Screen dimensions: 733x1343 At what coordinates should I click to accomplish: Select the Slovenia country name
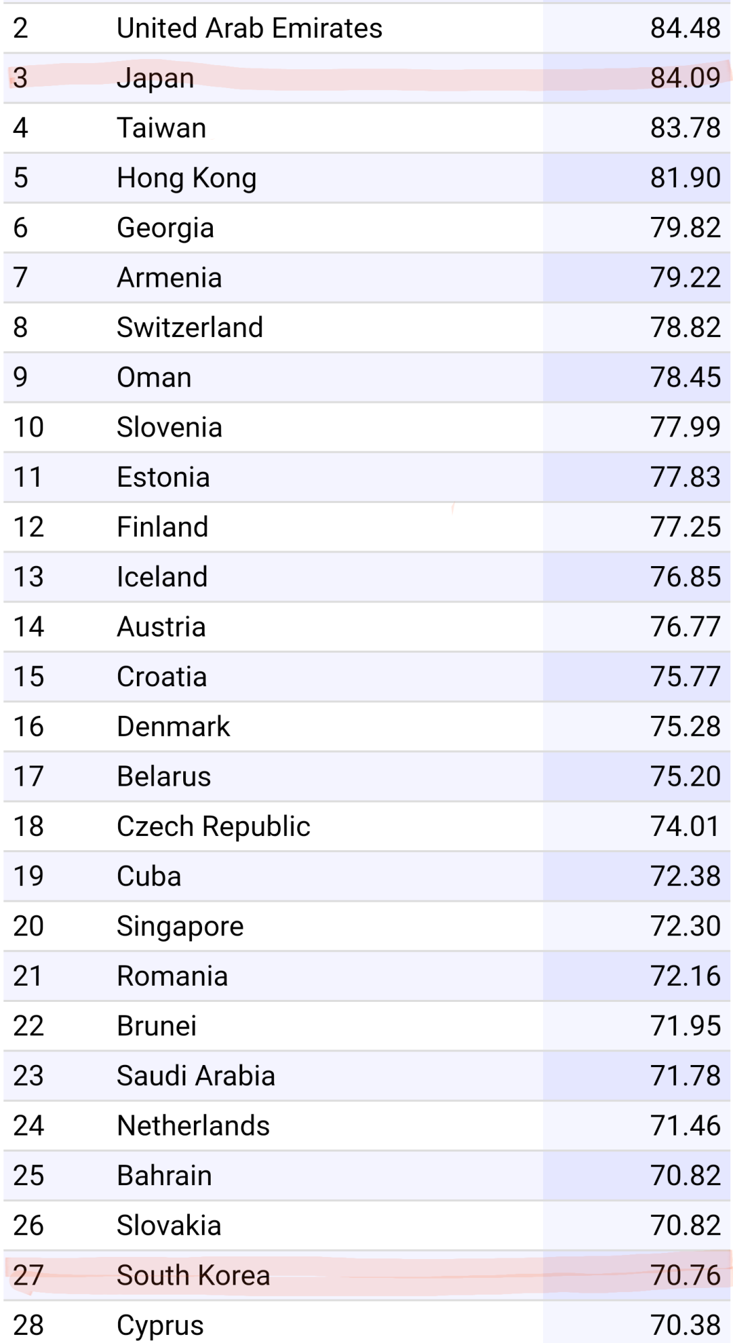click(169, 427)
